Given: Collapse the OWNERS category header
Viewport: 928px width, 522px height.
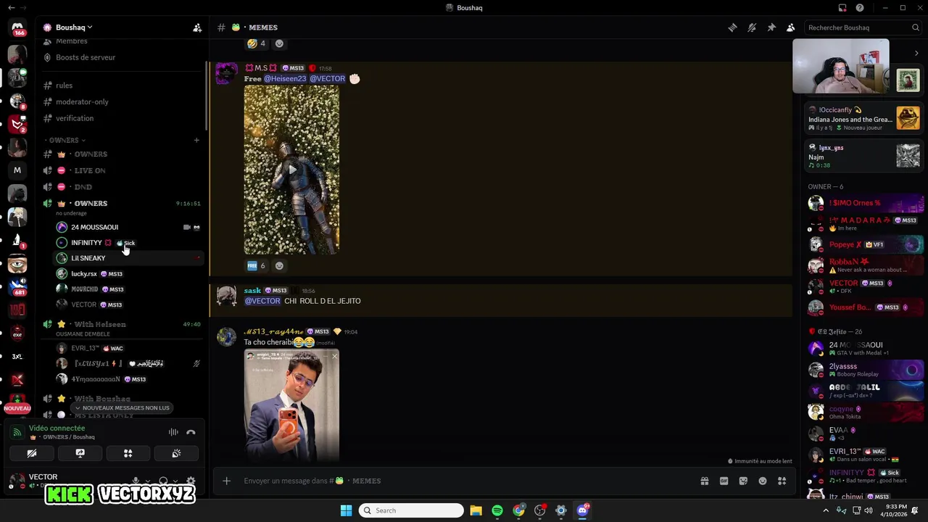Looking at the screenshot, I should point(65,140).
